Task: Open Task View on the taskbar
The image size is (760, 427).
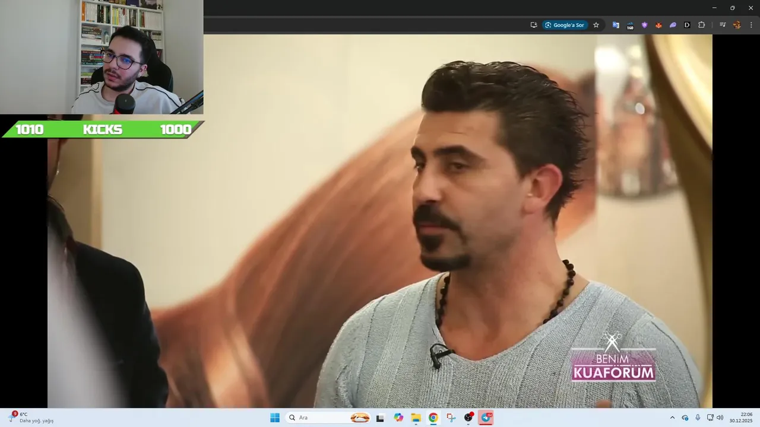Action: click(380, 418)
